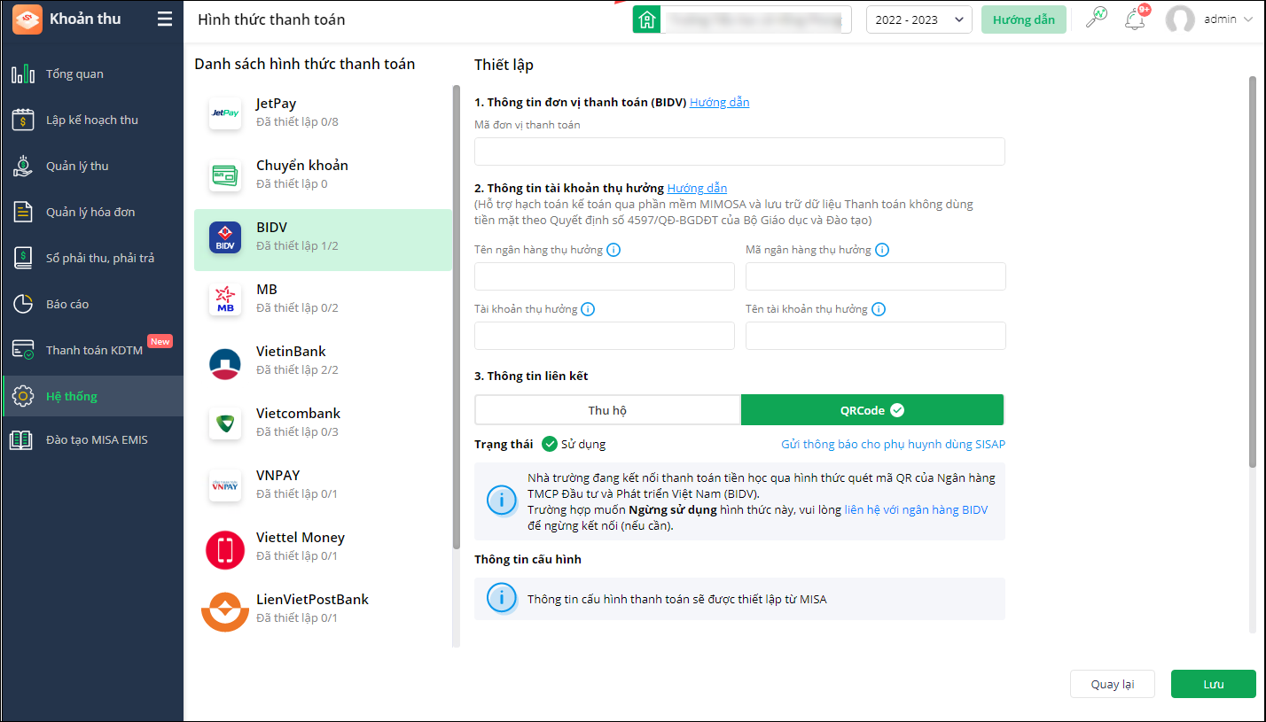
Task: Open Quản lý thu in sidebar
Action: tap(77, 166)
